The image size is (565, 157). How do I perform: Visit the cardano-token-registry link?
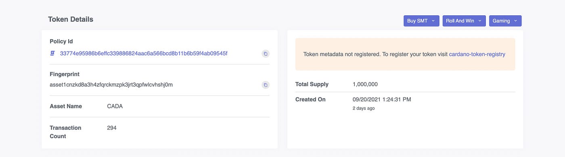click(x=477, y=54)
